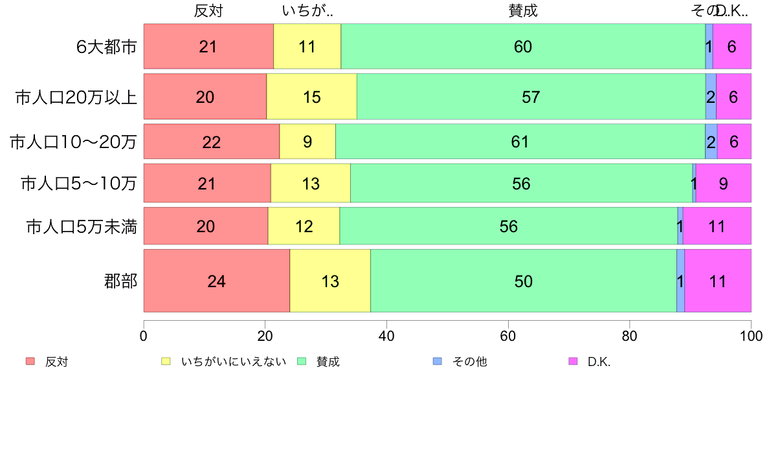Select the 郡部 row label

(120, 281)
